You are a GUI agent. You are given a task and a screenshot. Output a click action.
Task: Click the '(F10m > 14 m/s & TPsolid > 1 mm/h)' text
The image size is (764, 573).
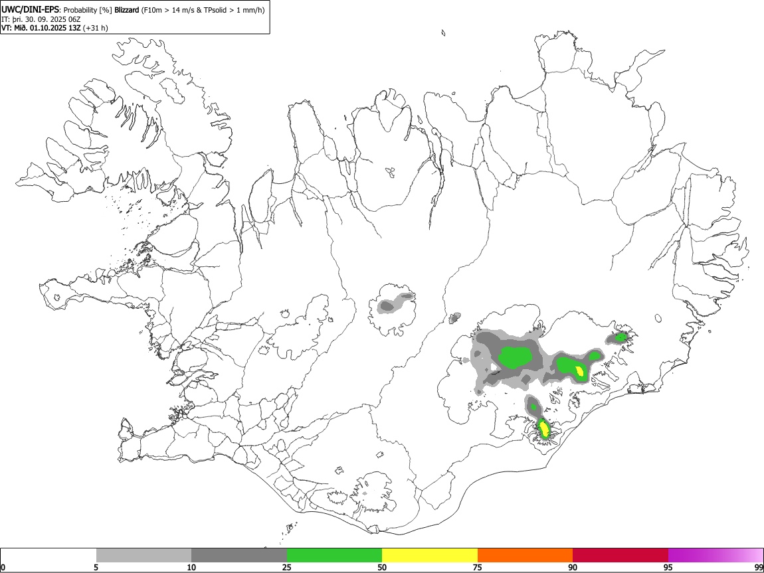(203, 10)
